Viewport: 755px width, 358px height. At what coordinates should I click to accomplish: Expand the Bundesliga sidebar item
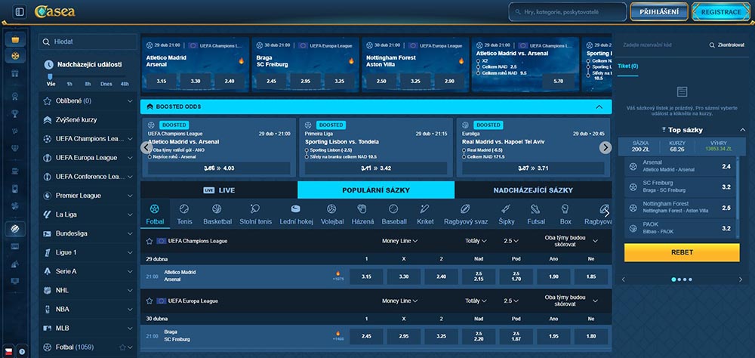point(130,233)
